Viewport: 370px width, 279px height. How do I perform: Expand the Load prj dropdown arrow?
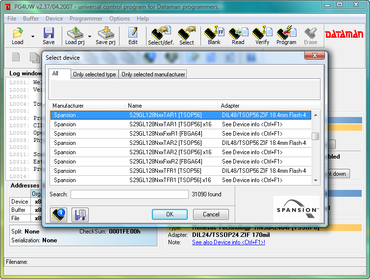(x=90, y=36)
